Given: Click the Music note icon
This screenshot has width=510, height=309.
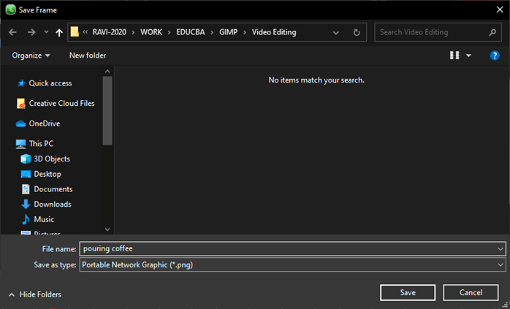Looking at the screenshot, I should pyautogui.click(x=26, y=220).
